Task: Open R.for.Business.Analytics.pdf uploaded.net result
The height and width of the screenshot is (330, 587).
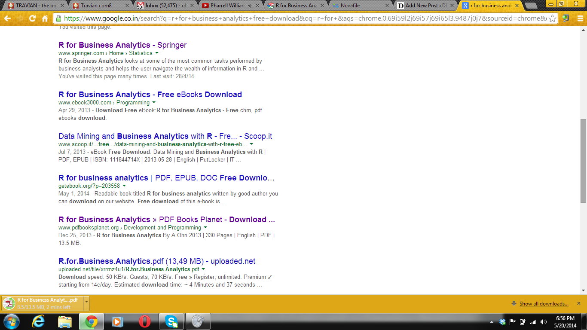Action: pyautogui.click(x=157, y=261)
